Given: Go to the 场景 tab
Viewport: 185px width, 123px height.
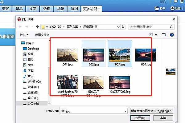Looking at the screenshot, I should click(x=60, y=9).
